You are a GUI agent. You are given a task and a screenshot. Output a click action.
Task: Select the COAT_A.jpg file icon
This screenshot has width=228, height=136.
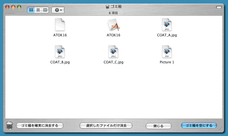coord(167,24)
